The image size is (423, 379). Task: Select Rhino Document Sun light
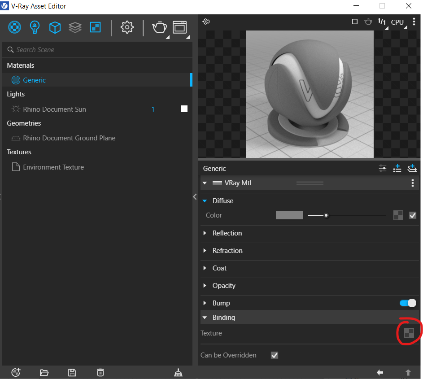tap(54, 109)
